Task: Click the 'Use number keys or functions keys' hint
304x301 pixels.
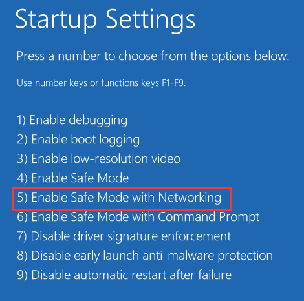Action: pos(102,83)
